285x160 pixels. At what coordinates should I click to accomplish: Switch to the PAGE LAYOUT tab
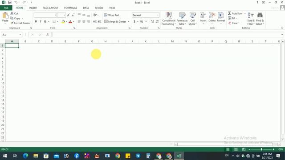point(50,8)
